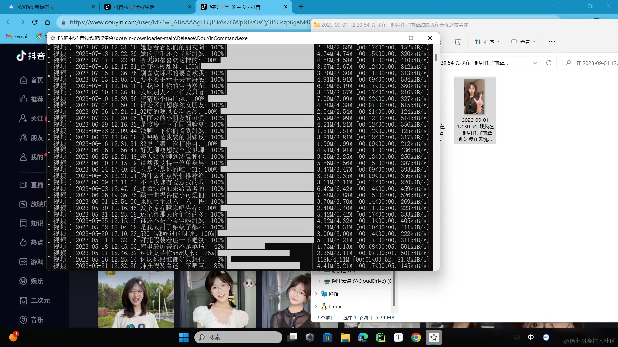Switch to 抖音-记录美好生活 tab
This screenshot has width=618, height=347.
(134, 7)
